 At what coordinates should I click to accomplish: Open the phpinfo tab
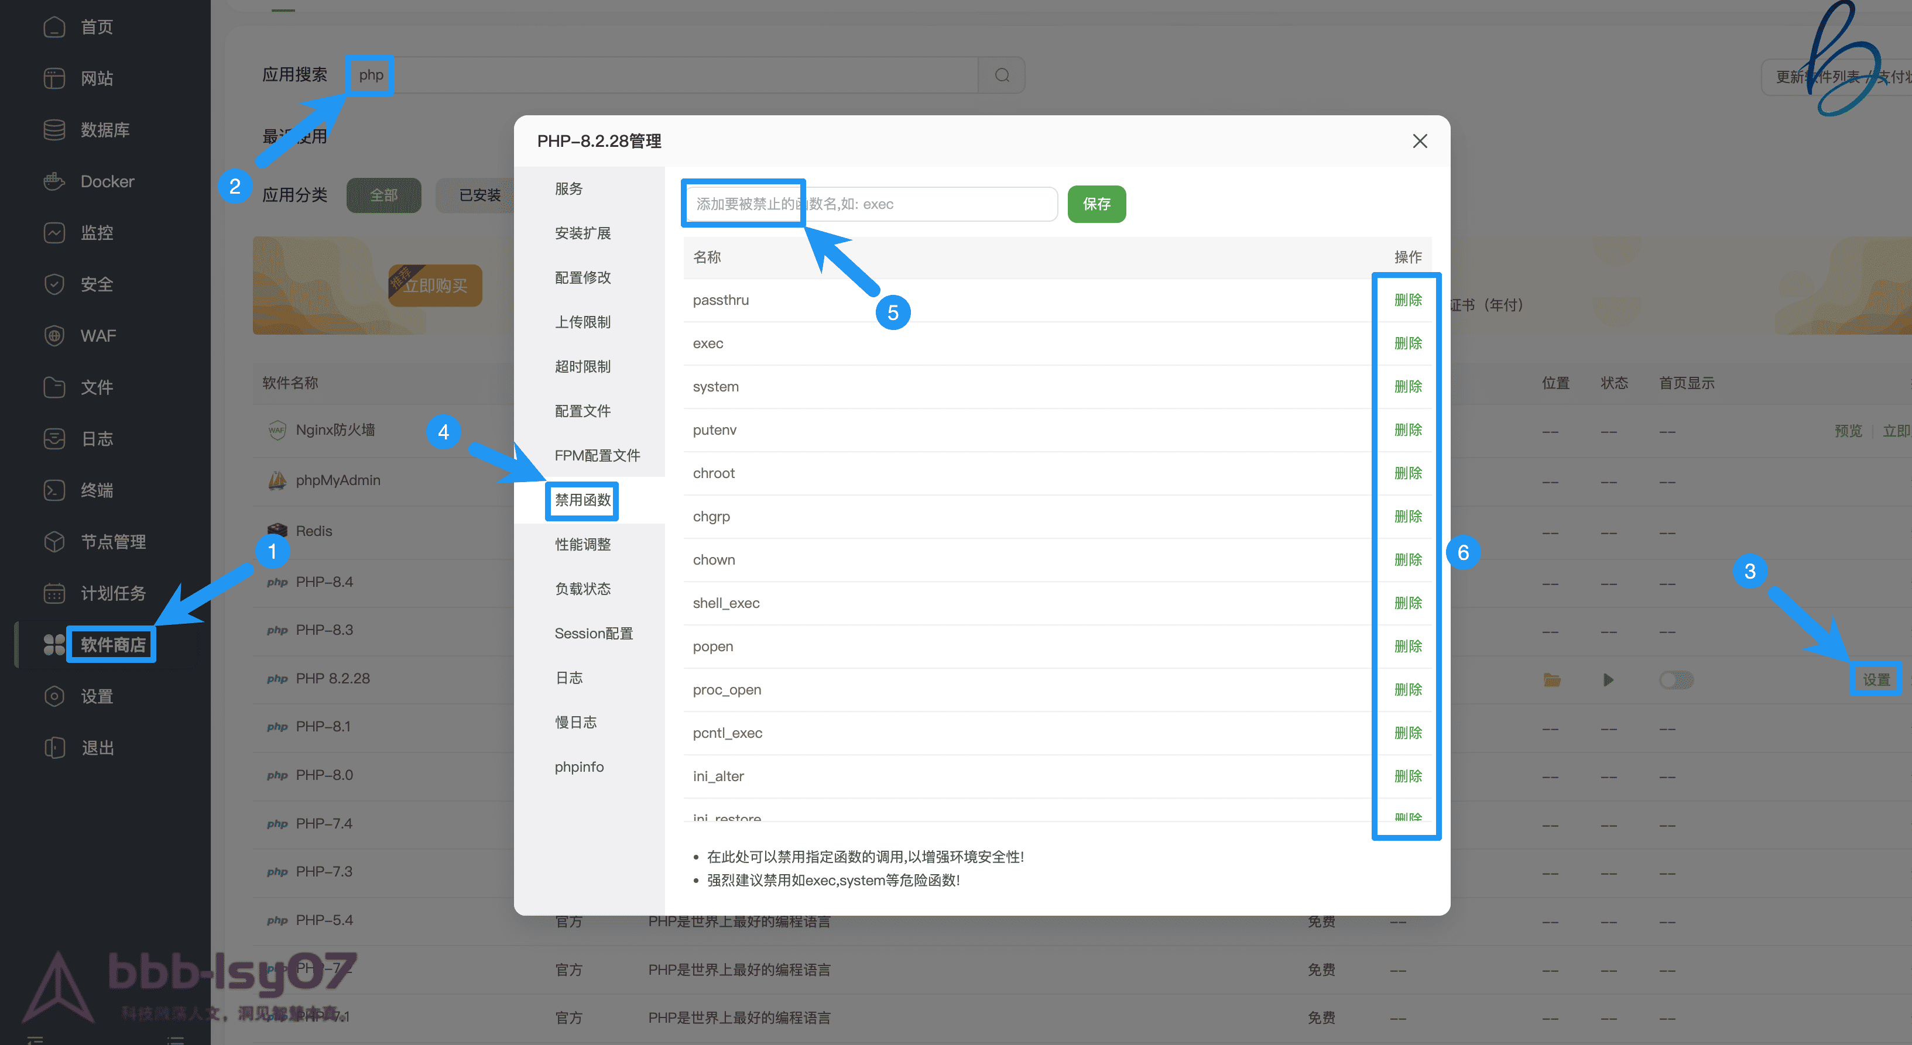tap(579, 766)
